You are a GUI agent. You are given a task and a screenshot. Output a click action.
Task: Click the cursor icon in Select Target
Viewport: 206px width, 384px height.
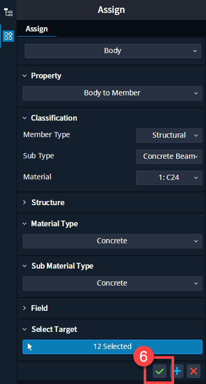coord(30,347)
